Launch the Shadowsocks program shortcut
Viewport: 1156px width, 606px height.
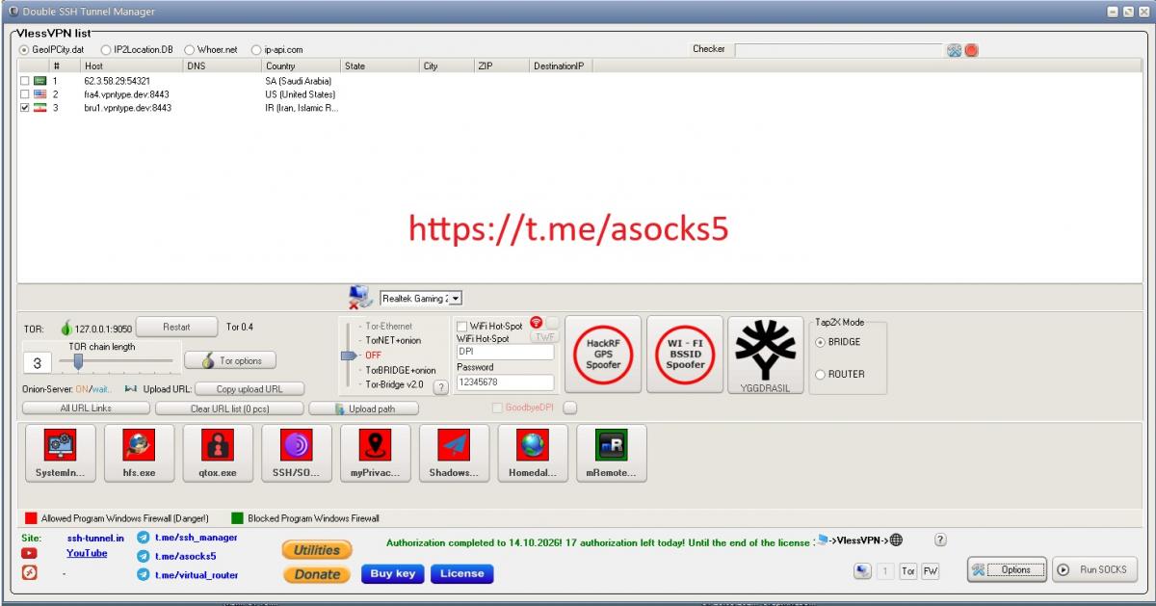454,452
